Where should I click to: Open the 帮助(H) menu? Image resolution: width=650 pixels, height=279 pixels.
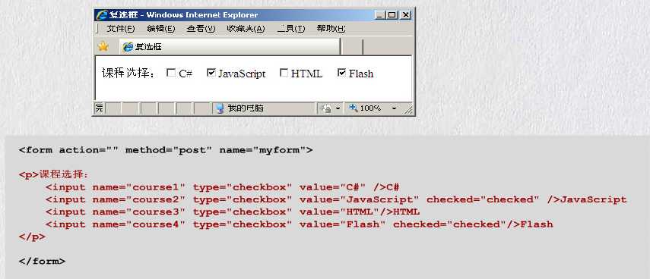(x=331, y=29)
